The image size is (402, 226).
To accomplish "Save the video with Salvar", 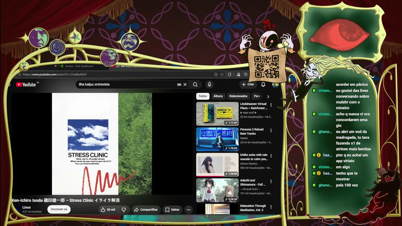I will 172,210.
